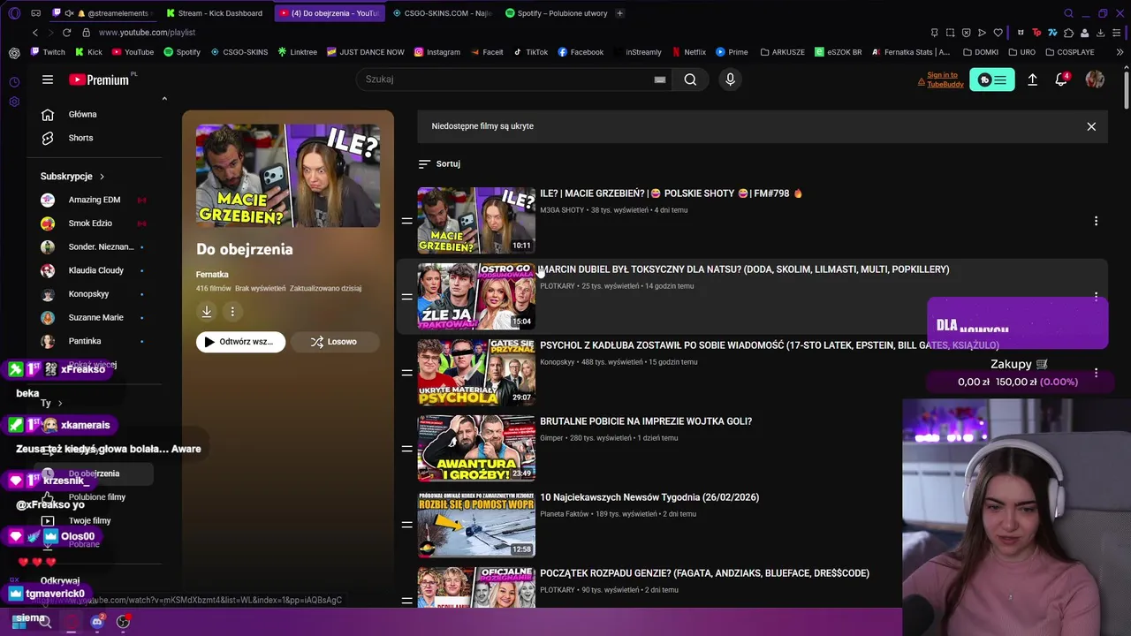Open the Fernatka channel link
1131x636 pixels.
coord(212,275)
